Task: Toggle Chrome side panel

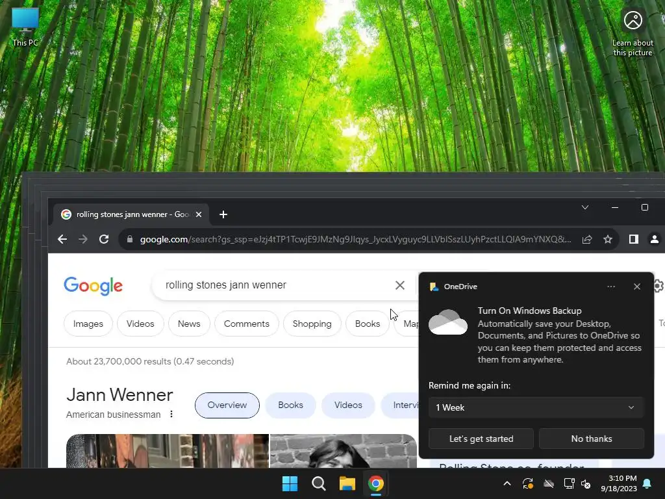Action: pos(634,239)
